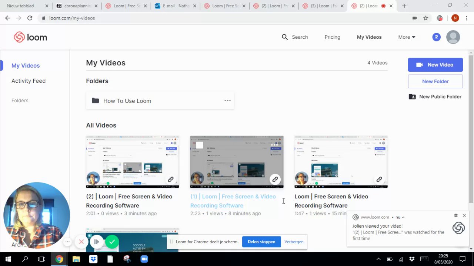Copy link of the 1:47 Loom video
474x266 pixels.
click(379, 180)
